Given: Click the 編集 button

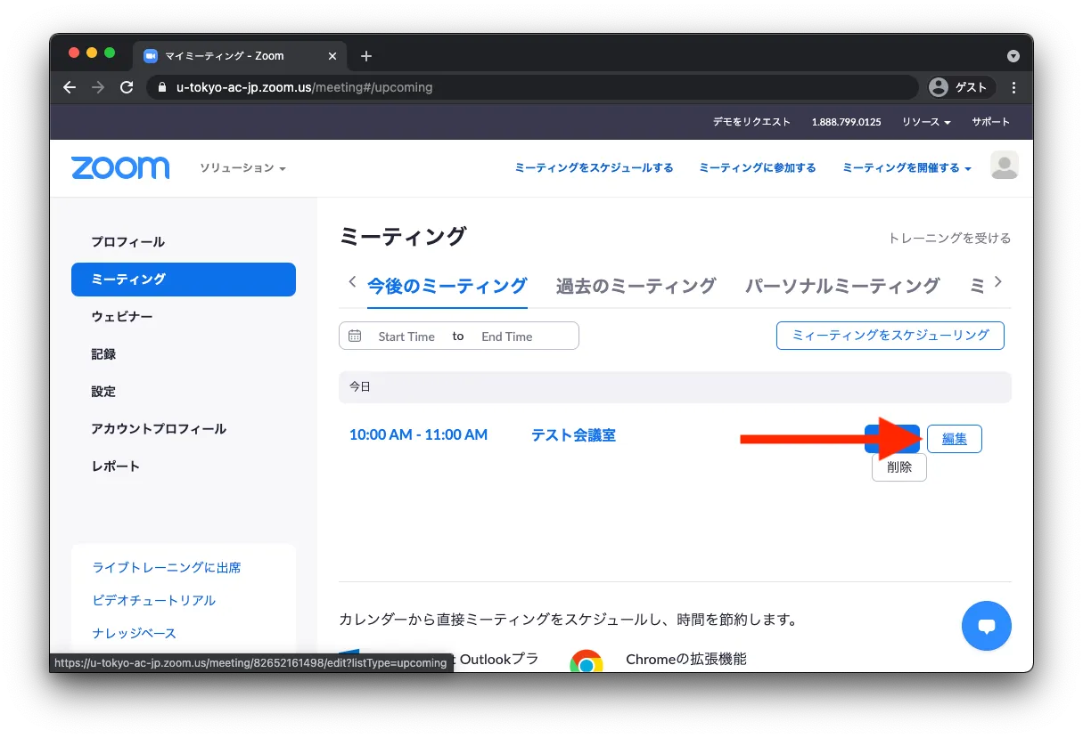Looking at the screenshot, I should tap(955, 439).
